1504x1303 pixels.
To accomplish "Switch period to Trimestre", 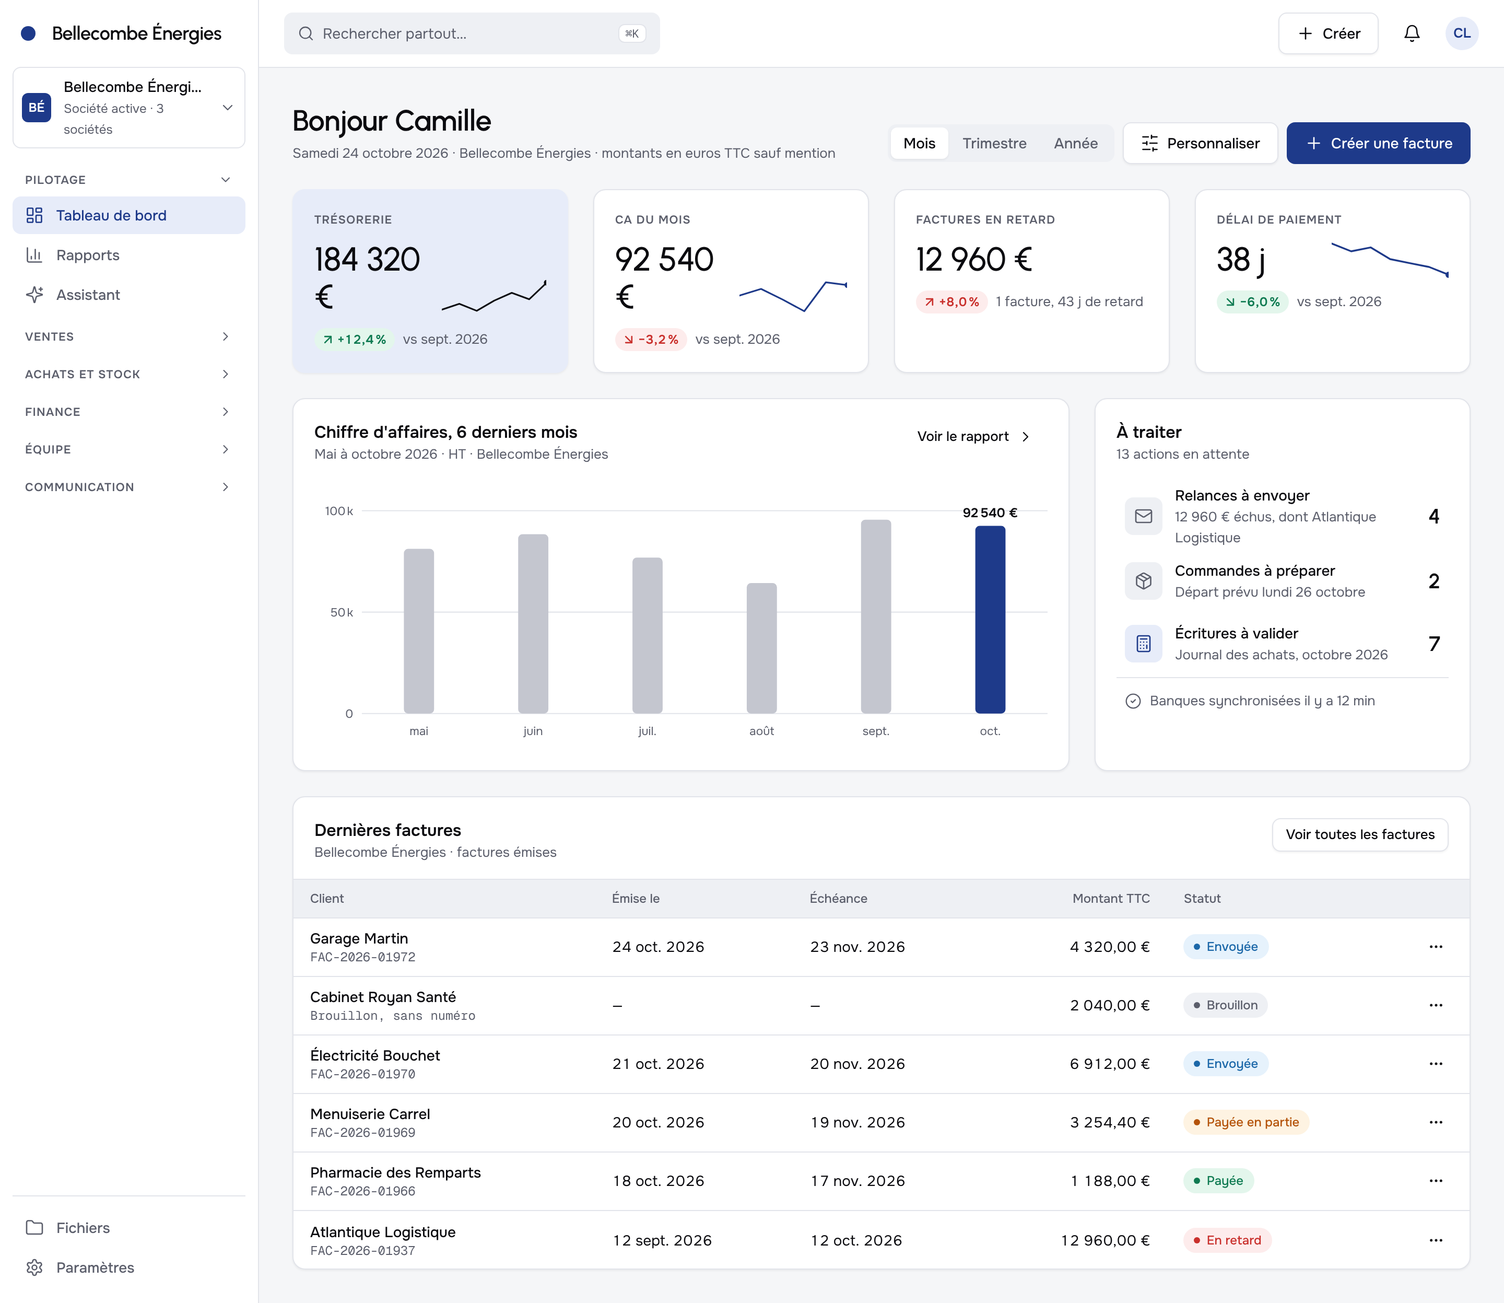I will (x=994, y=143).
